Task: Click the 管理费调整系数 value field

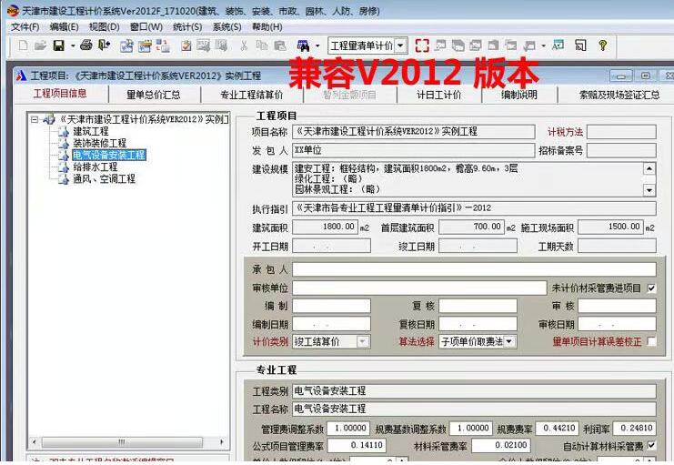Action: tap(347, 428)
